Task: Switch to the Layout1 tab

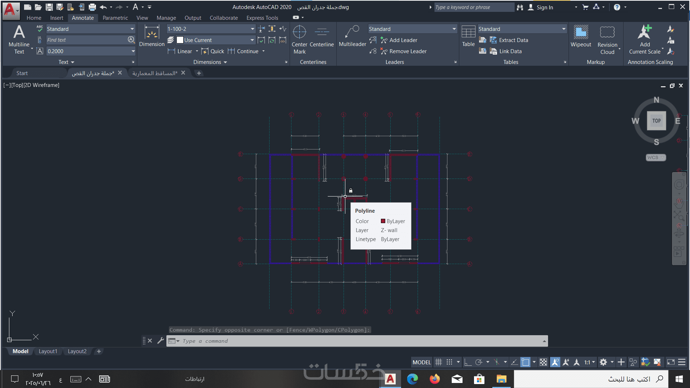Action: 48,351
